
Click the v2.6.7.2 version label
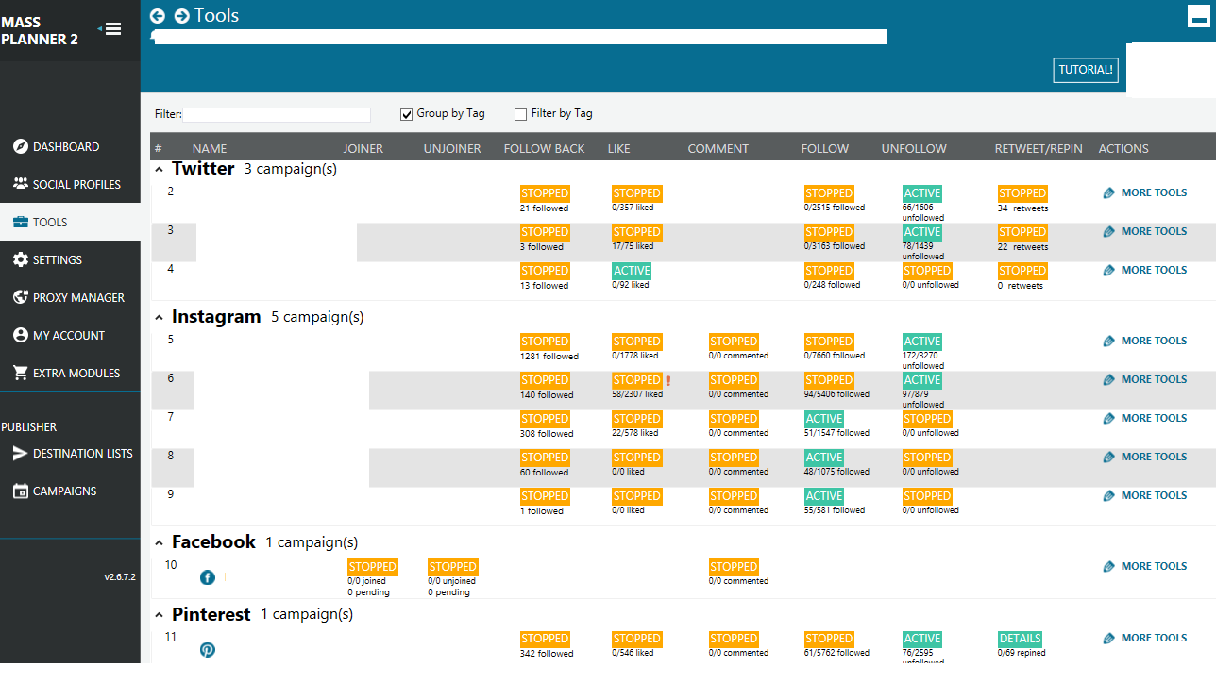point(120,576)
